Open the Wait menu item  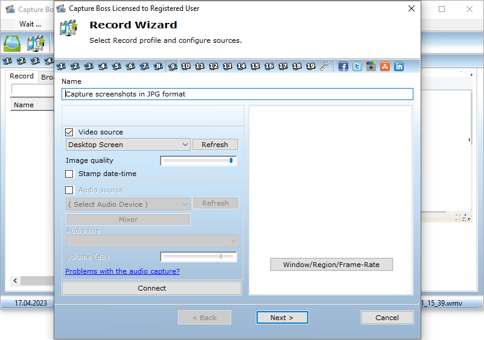tap(30, 24)
